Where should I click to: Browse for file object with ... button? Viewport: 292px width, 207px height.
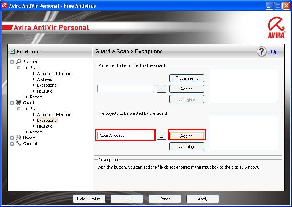point(161,136)
